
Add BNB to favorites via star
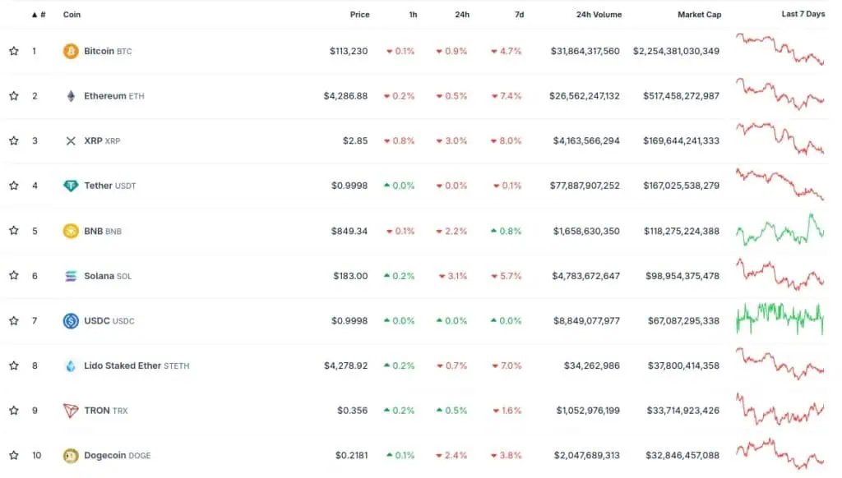(x=14, y=231)
